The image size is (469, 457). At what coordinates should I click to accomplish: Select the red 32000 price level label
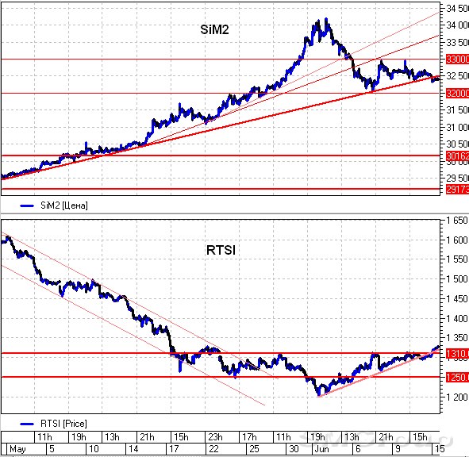(x=457, y=94)
